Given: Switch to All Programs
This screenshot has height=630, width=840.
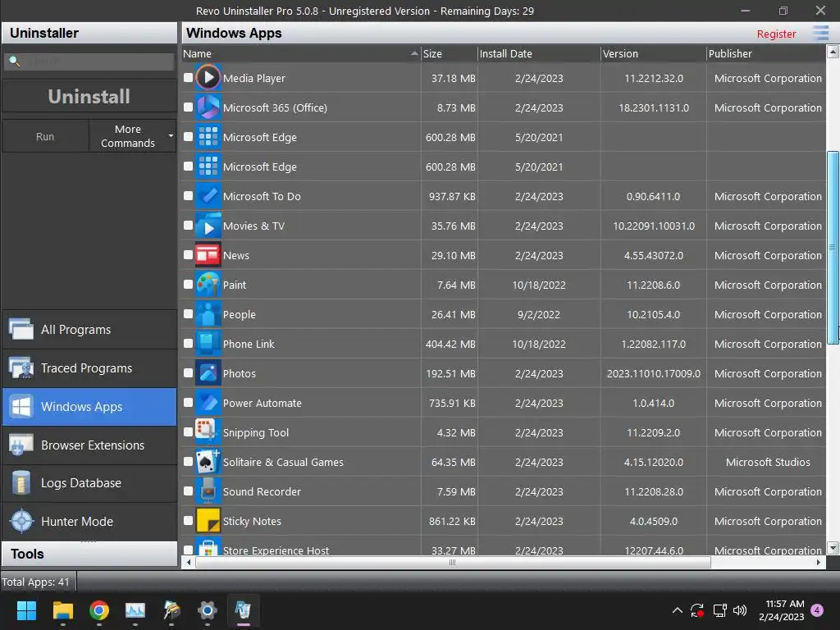Looking at the screenshot, I should point(89,330).
